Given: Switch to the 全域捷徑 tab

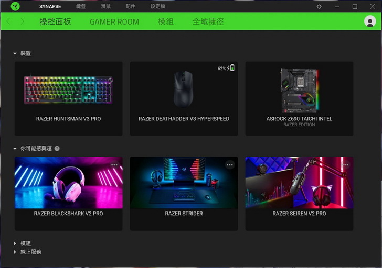Looking at the screenshot, I should pyautogui.click(x=208, y=21).
